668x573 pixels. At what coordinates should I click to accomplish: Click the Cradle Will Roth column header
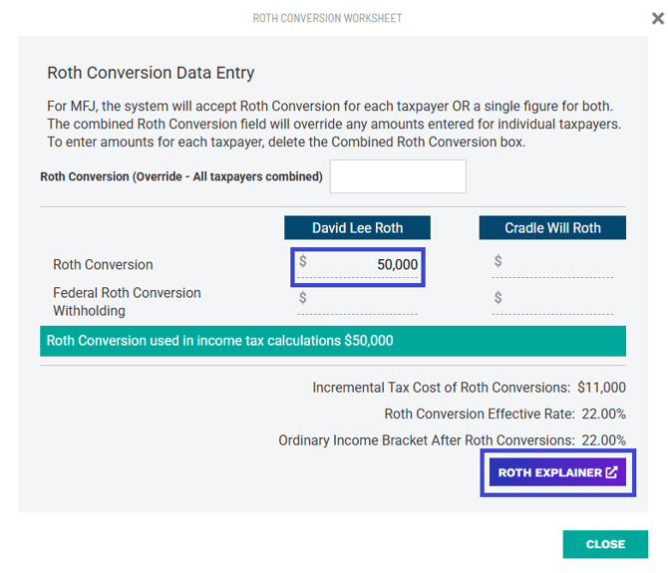[552, 228]
